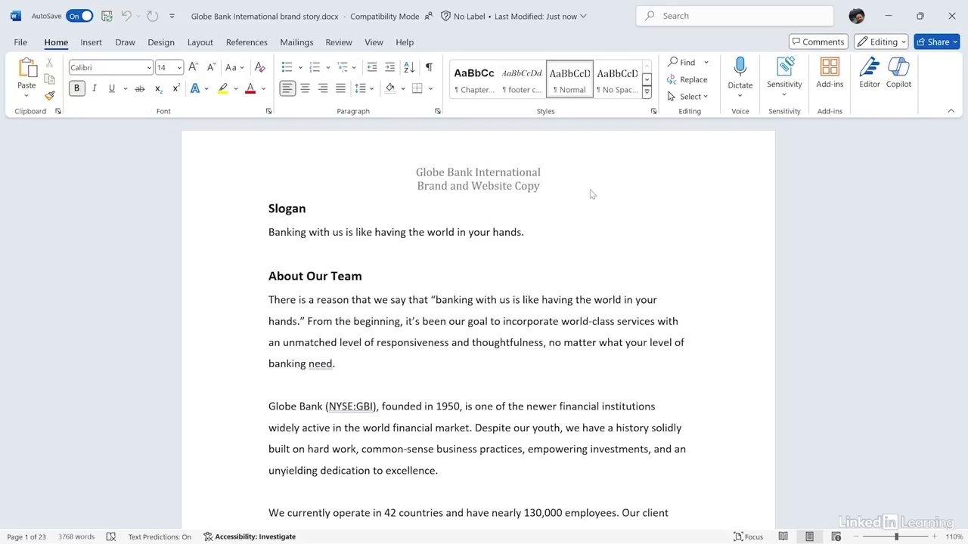The width and height of the screenshot is (968, 544).
Task: Open Font dialog launcher
Action: pos(268,111)
